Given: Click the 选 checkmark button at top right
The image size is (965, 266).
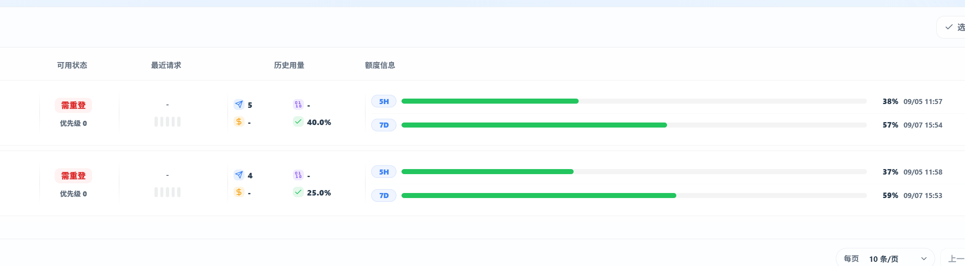Looking at the screenshot, I should coord(952,27).
